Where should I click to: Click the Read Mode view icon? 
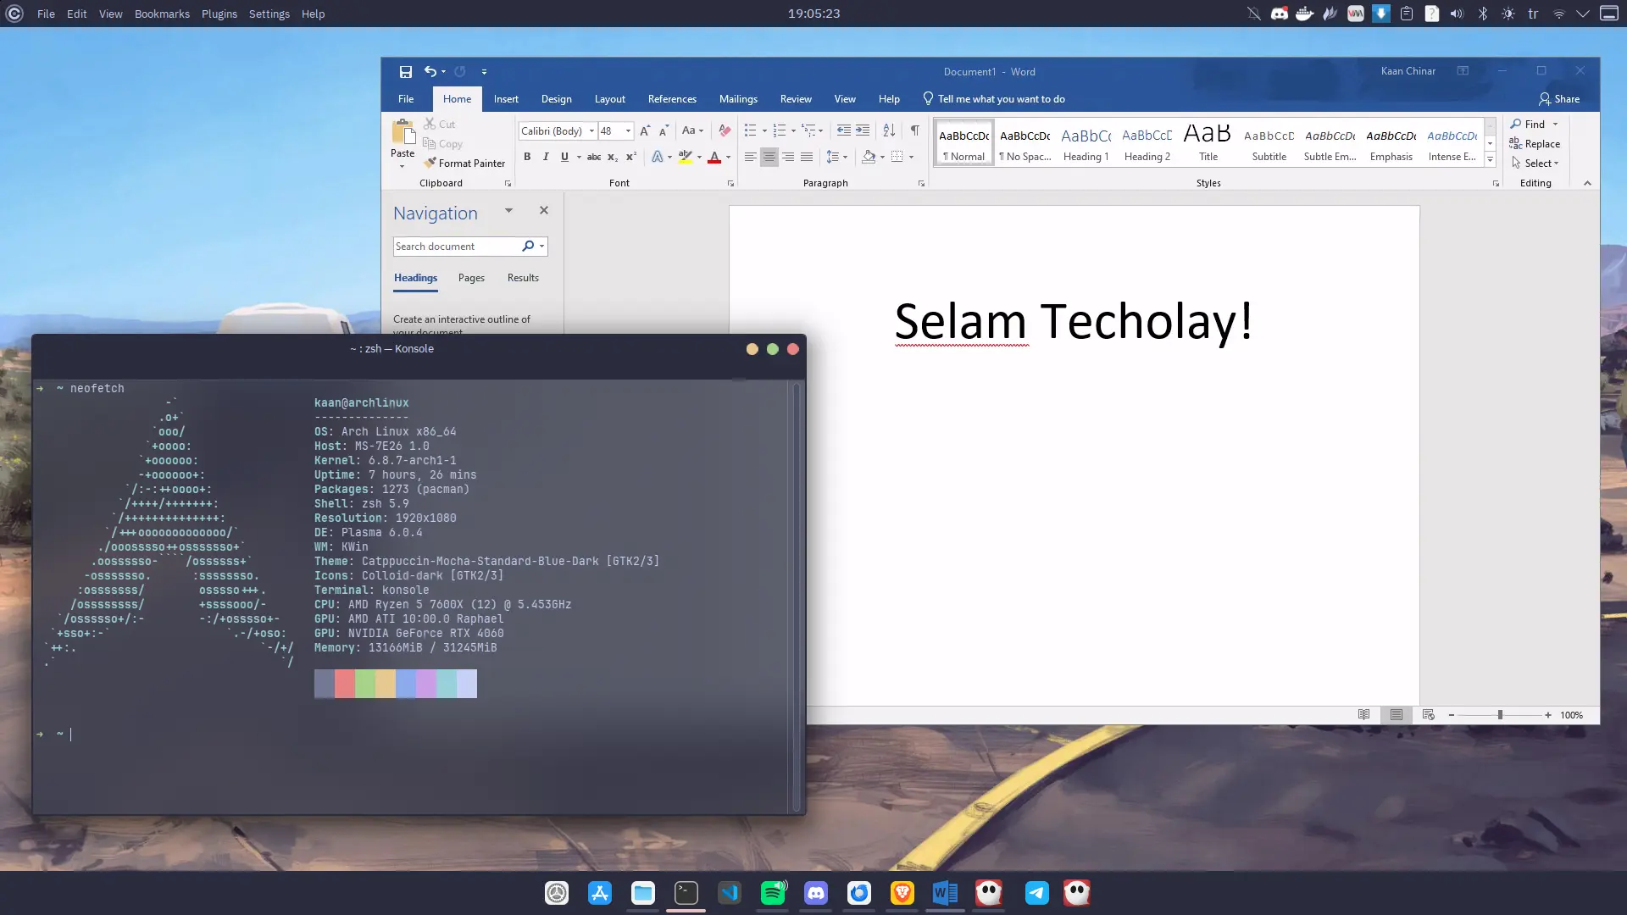click(1363, 715)
